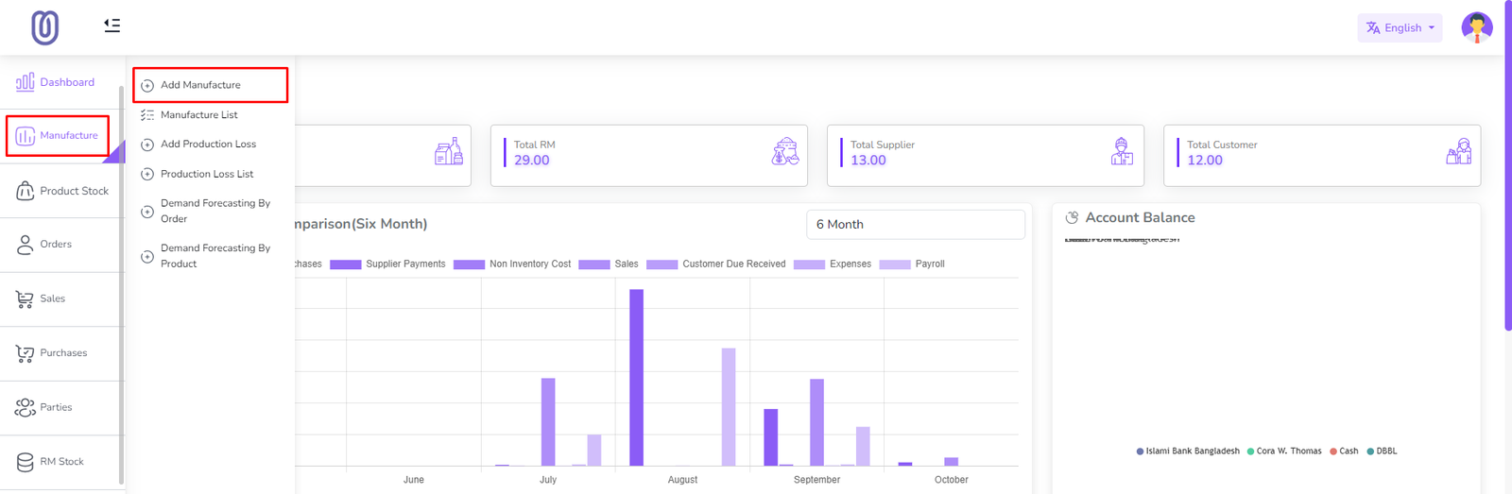The image size is (1512, 494).
Task: Click the app logo in the header
Action: click(x=44, y=27)
